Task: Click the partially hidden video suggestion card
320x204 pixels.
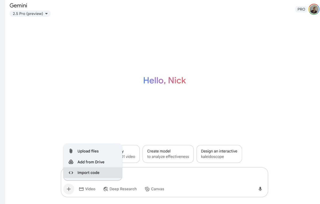Action: (x=131, y=154)
